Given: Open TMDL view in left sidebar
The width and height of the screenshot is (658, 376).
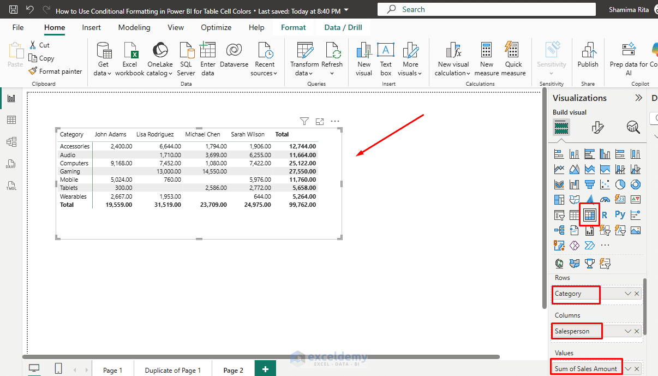Looking at the screenshot, I should click(x=11, y=186).
